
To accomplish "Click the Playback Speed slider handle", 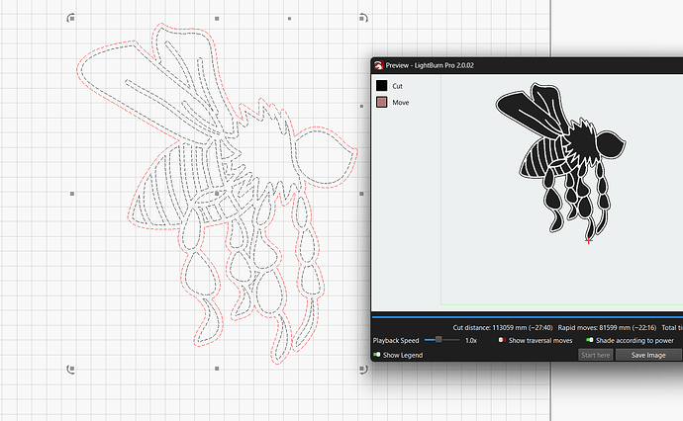I will point(439,339).
